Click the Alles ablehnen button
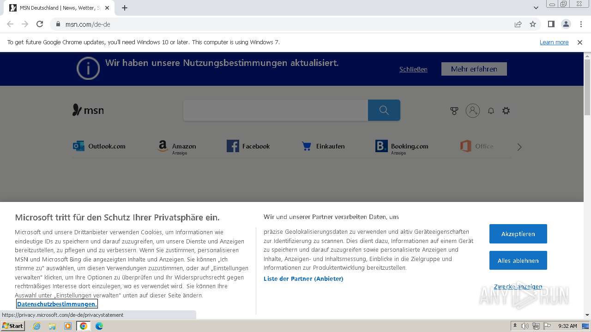The width and height of the screenshot is (591, 332). (518, 261)
